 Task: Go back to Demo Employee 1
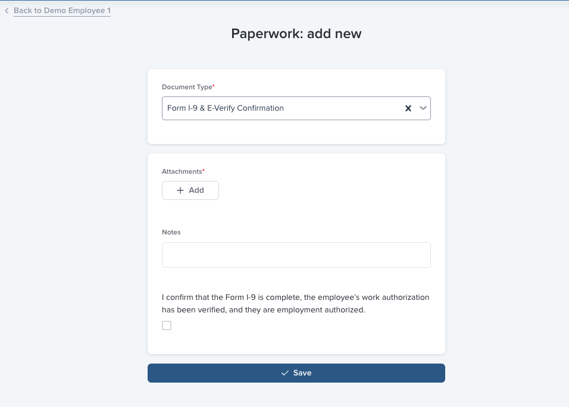62,11
